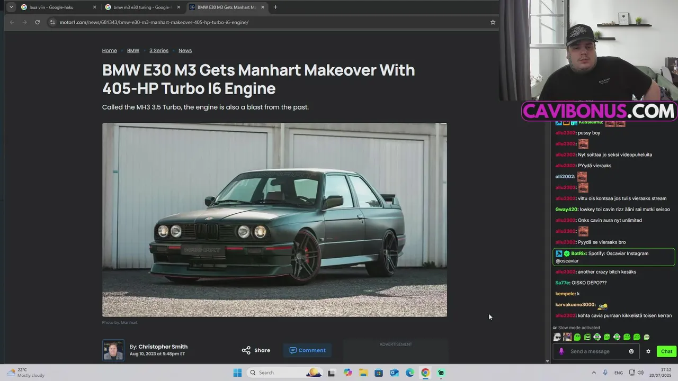This screenshot has height=381, width=678.
Task: Open Task View from the taskbar
Action: [332, 373]
